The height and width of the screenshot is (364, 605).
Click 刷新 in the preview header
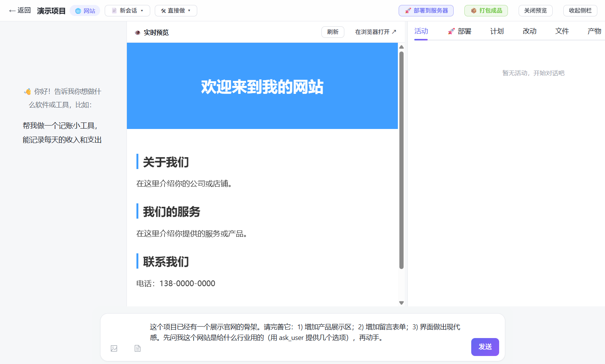333,32
